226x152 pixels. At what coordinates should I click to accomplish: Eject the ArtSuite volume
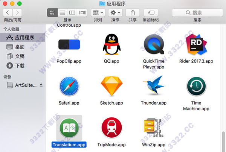(x=41, y=85)
